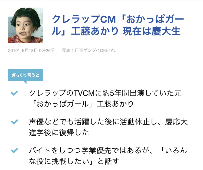The width and height of the screenshot is (203, 170).
Task: Click the speech-bubble tail under ざっくり言うと
Action: (x=25, y=82)
